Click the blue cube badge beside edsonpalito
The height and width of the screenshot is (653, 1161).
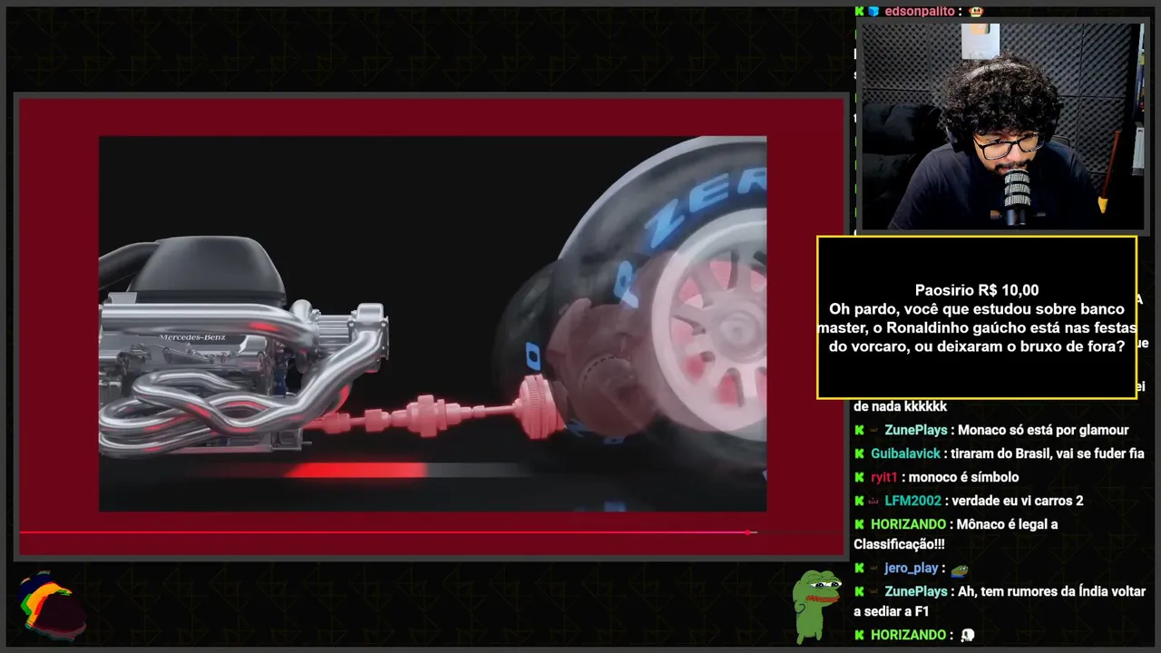point(873,11)
